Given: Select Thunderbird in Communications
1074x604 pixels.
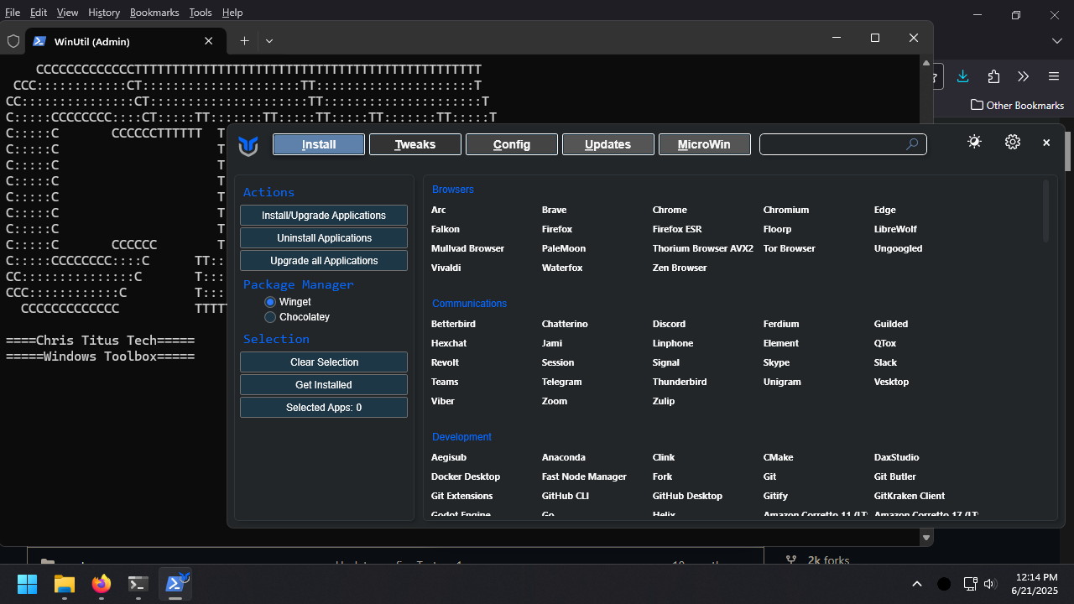Looking at the screenshot, I should (680, 382).
